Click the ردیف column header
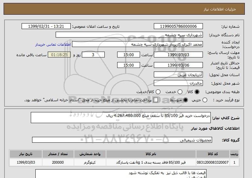 tap(234, 154)
